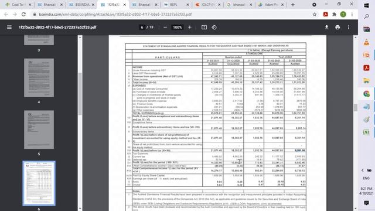
Task: Click the bseindia.com address bar URL
Action: click(x=115, y=14)
